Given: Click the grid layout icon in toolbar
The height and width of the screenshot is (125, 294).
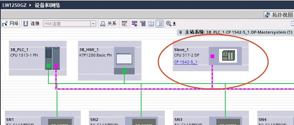Looking at the screenshot, I should pyautogui.click(x=151, y=24).
